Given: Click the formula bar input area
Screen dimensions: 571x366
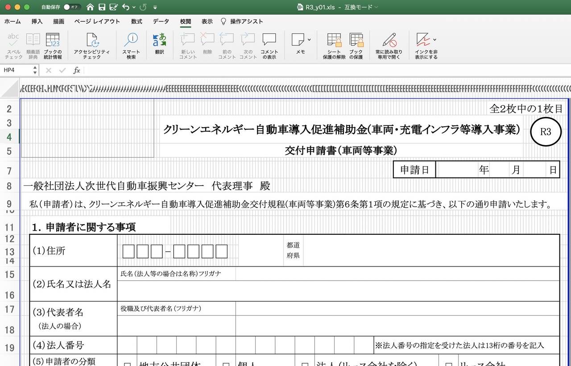Looking at the screenshot, I should coord(326,70).
